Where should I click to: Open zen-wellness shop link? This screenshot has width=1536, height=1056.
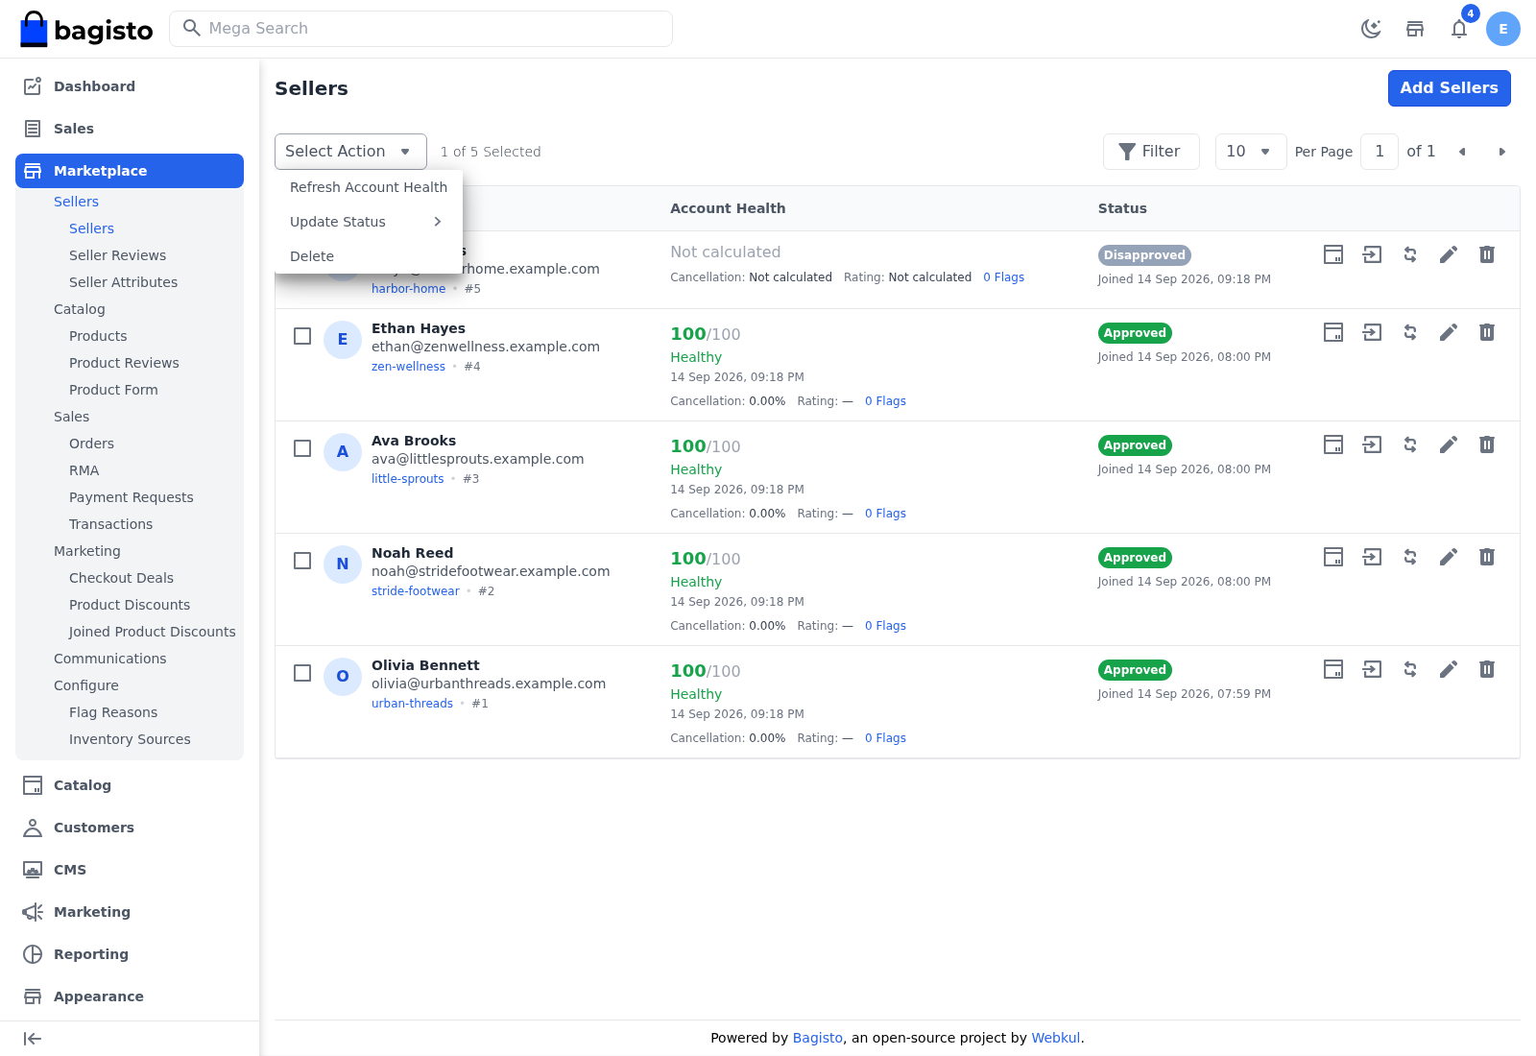click(408, 367)
